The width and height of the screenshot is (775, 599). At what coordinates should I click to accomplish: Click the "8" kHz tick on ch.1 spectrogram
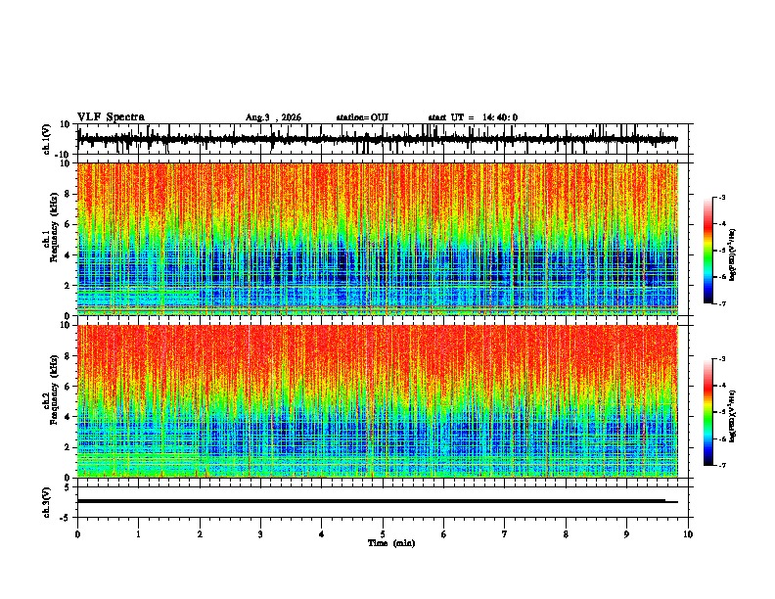[x=68, y=194]
